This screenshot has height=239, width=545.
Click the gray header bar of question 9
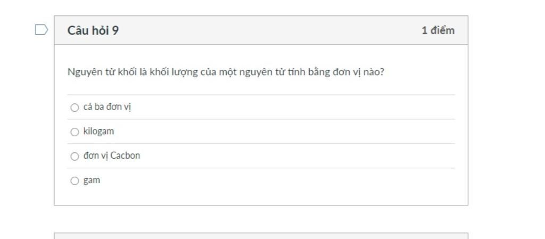(261, 30)
